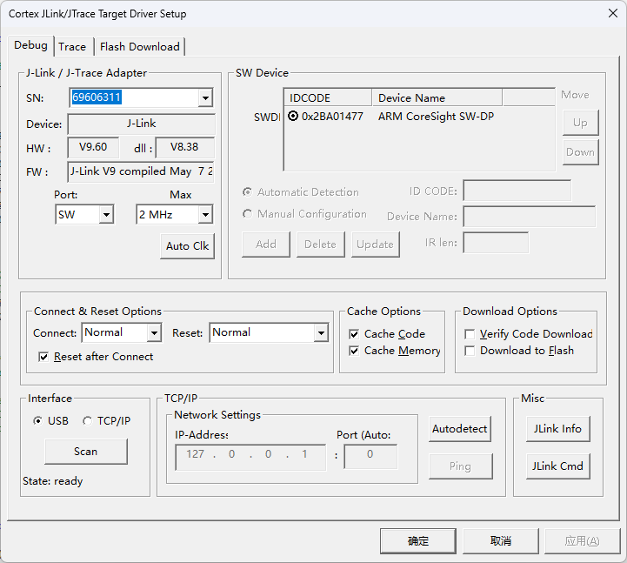This screenshot has height=563, width=627.
Task: Click the Autodetect network button
Action: click(460, 428)
